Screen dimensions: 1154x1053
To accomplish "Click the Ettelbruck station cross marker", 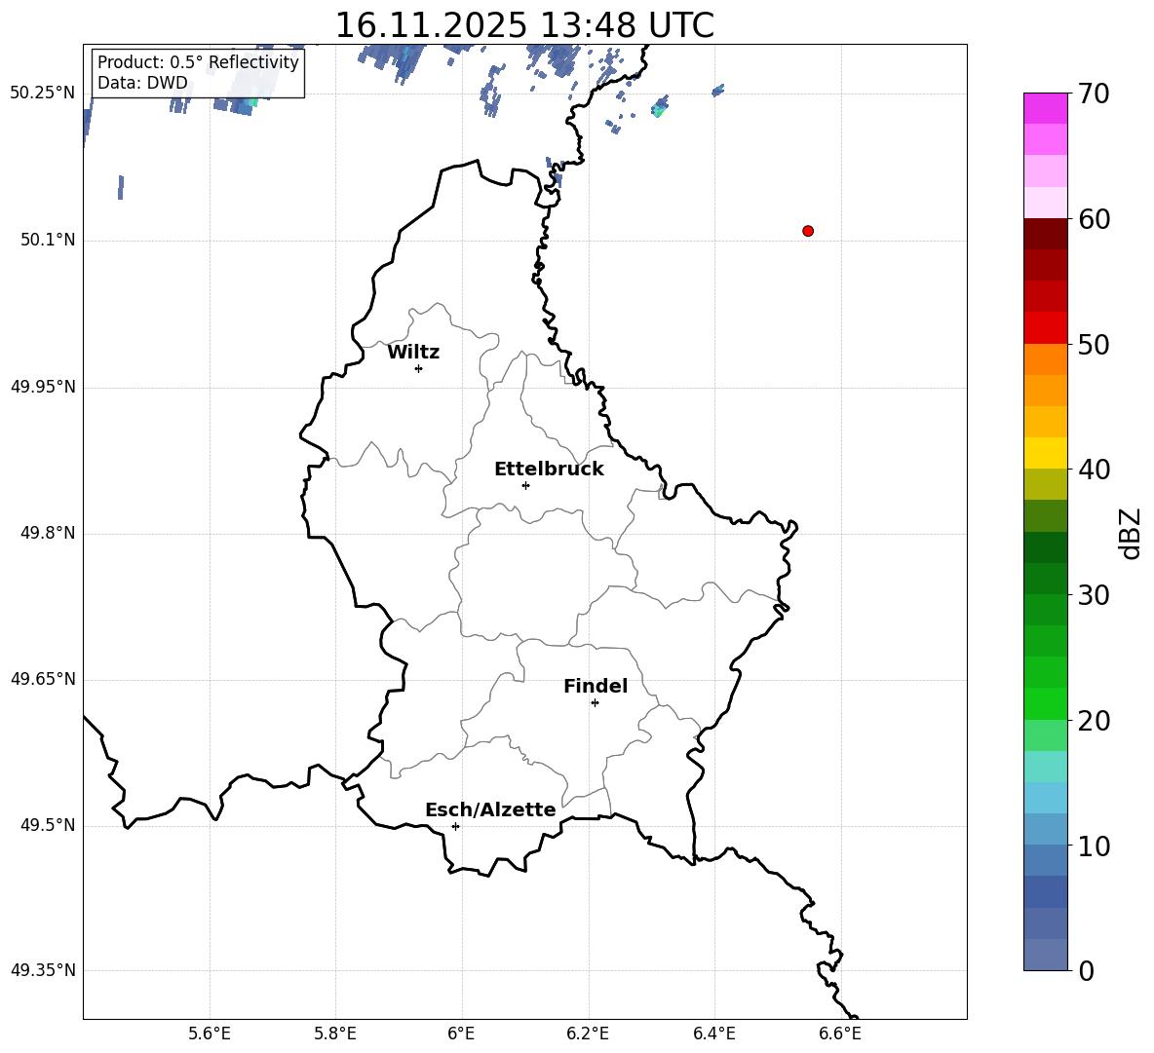I will coord(525,485).
